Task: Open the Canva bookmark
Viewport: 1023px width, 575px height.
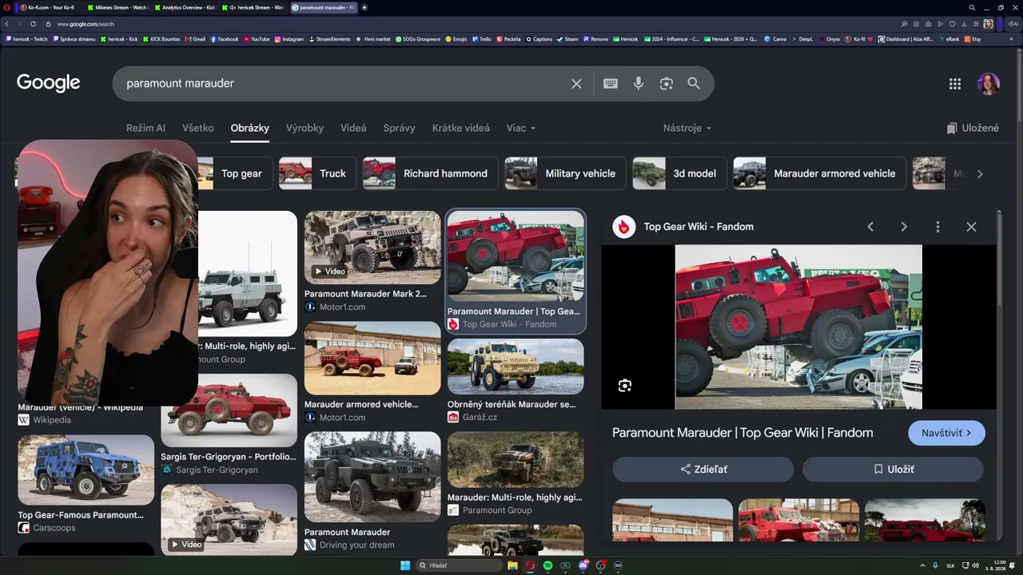Action: [775, 38]
